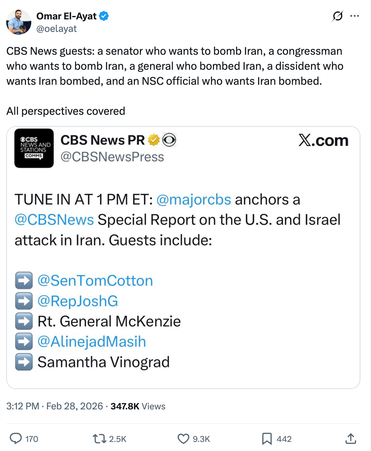Click Omar El-Ayat's blue verified badge
Screen dimensions: 371x451
click(x=104, y=16)
